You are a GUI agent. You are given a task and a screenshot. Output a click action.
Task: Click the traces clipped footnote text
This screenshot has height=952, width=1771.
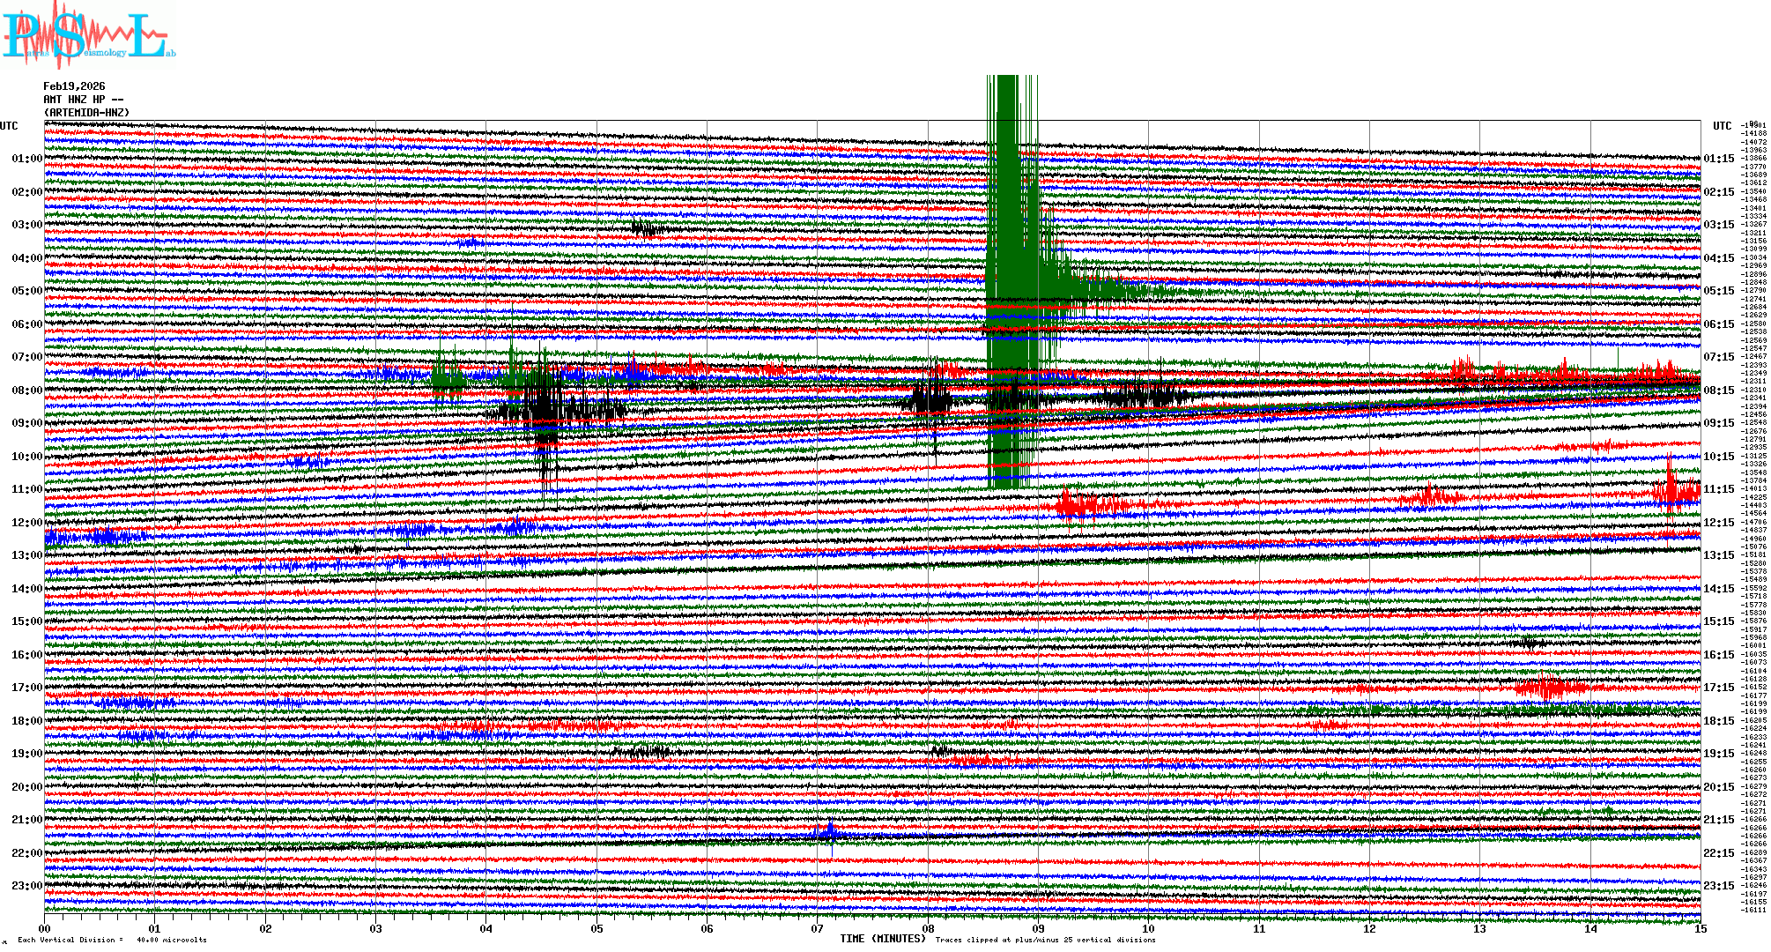coord(1045,940)
